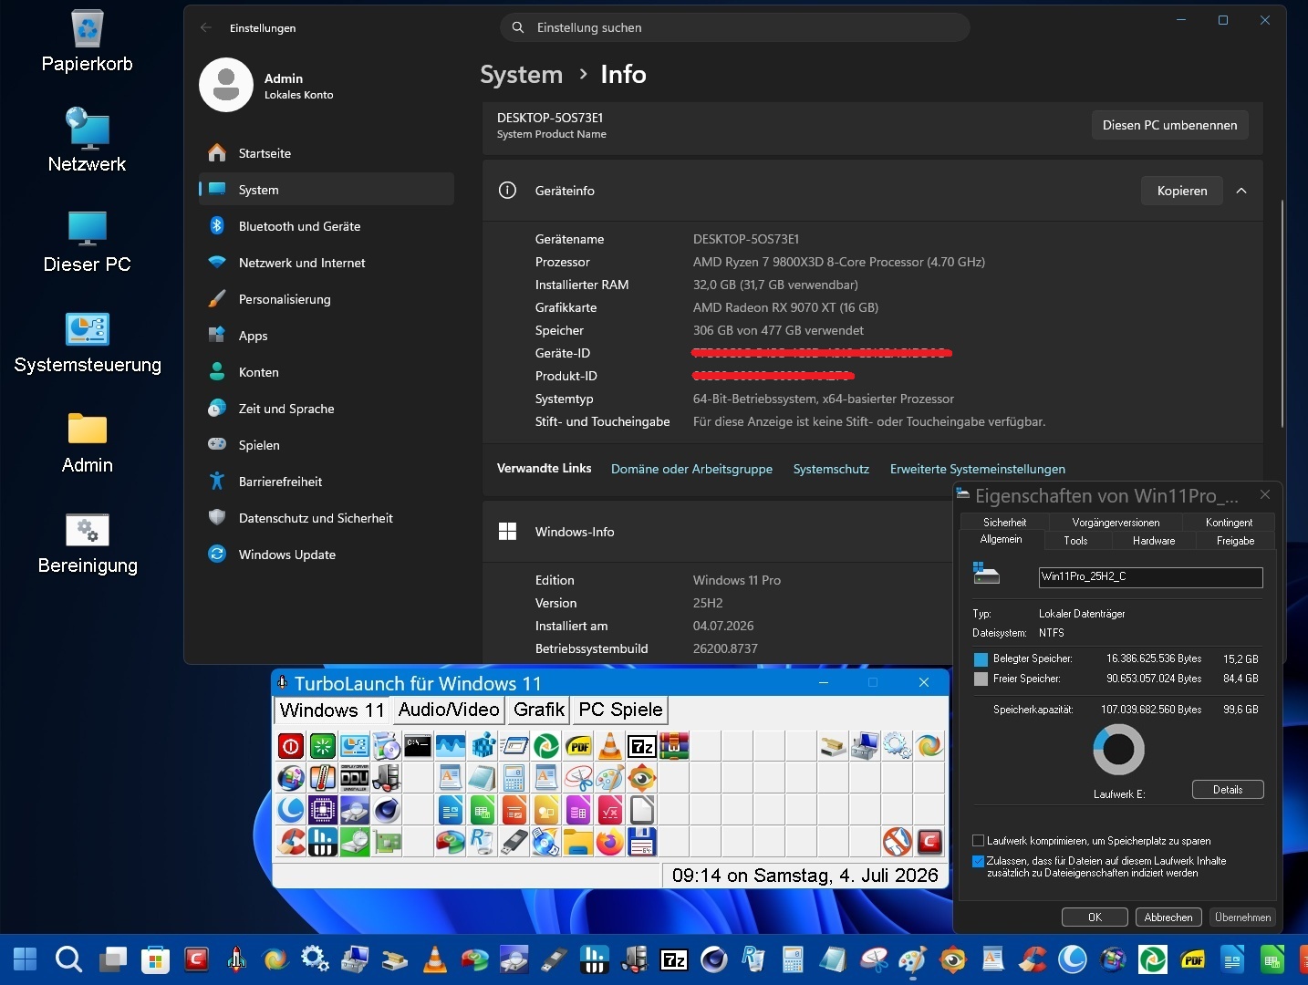Screen dimensions: 1308x985
Task: Launch CCleaner icon in TurboLaunch bottom row
Action: 290,842
